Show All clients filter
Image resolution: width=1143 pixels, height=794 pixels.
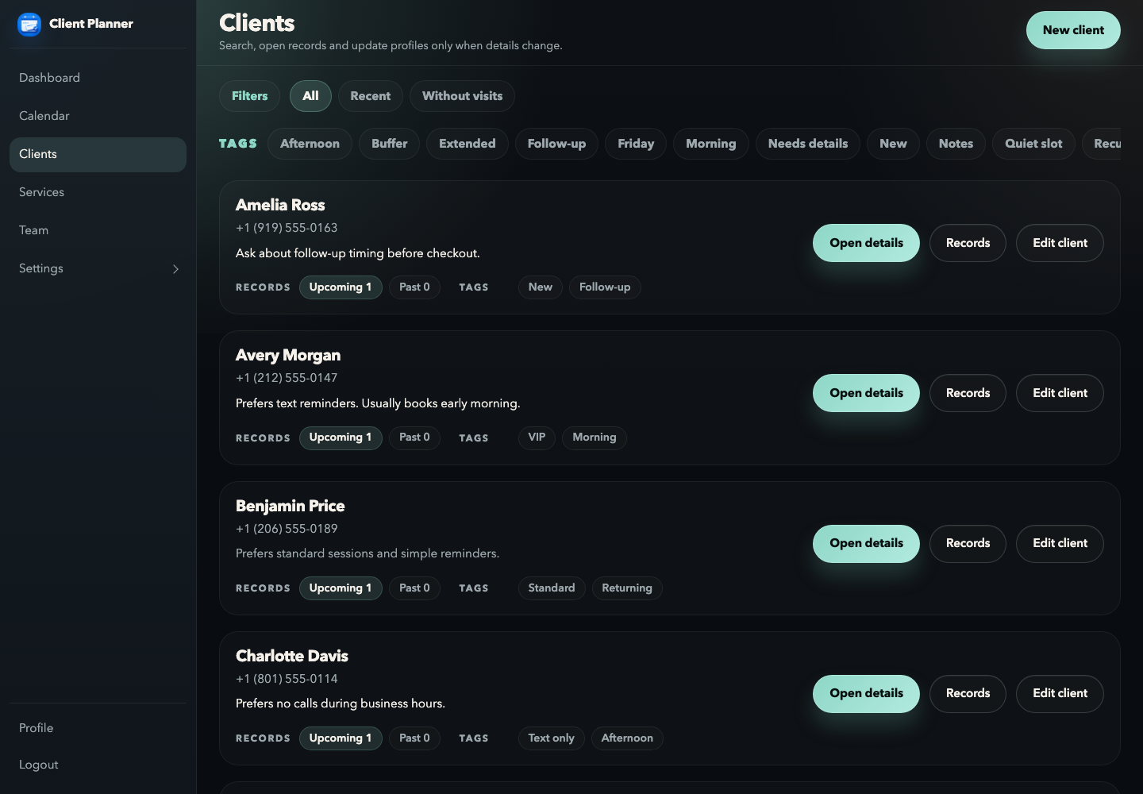pos(310,96)
